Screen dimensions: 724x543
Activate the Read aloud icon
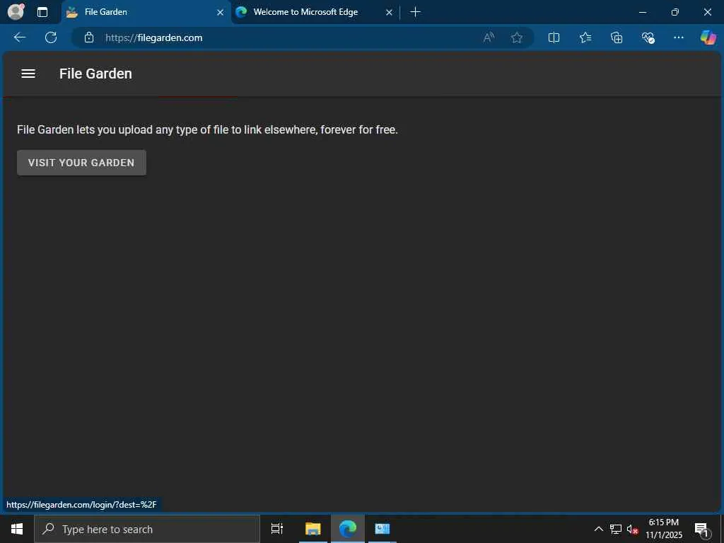click(489, 37)
